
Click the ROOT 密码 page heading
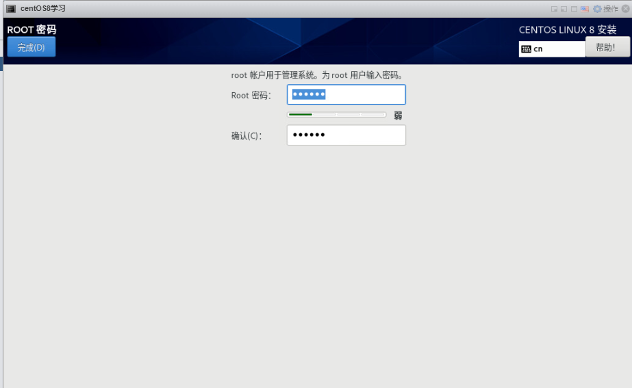tap(31, 29)
